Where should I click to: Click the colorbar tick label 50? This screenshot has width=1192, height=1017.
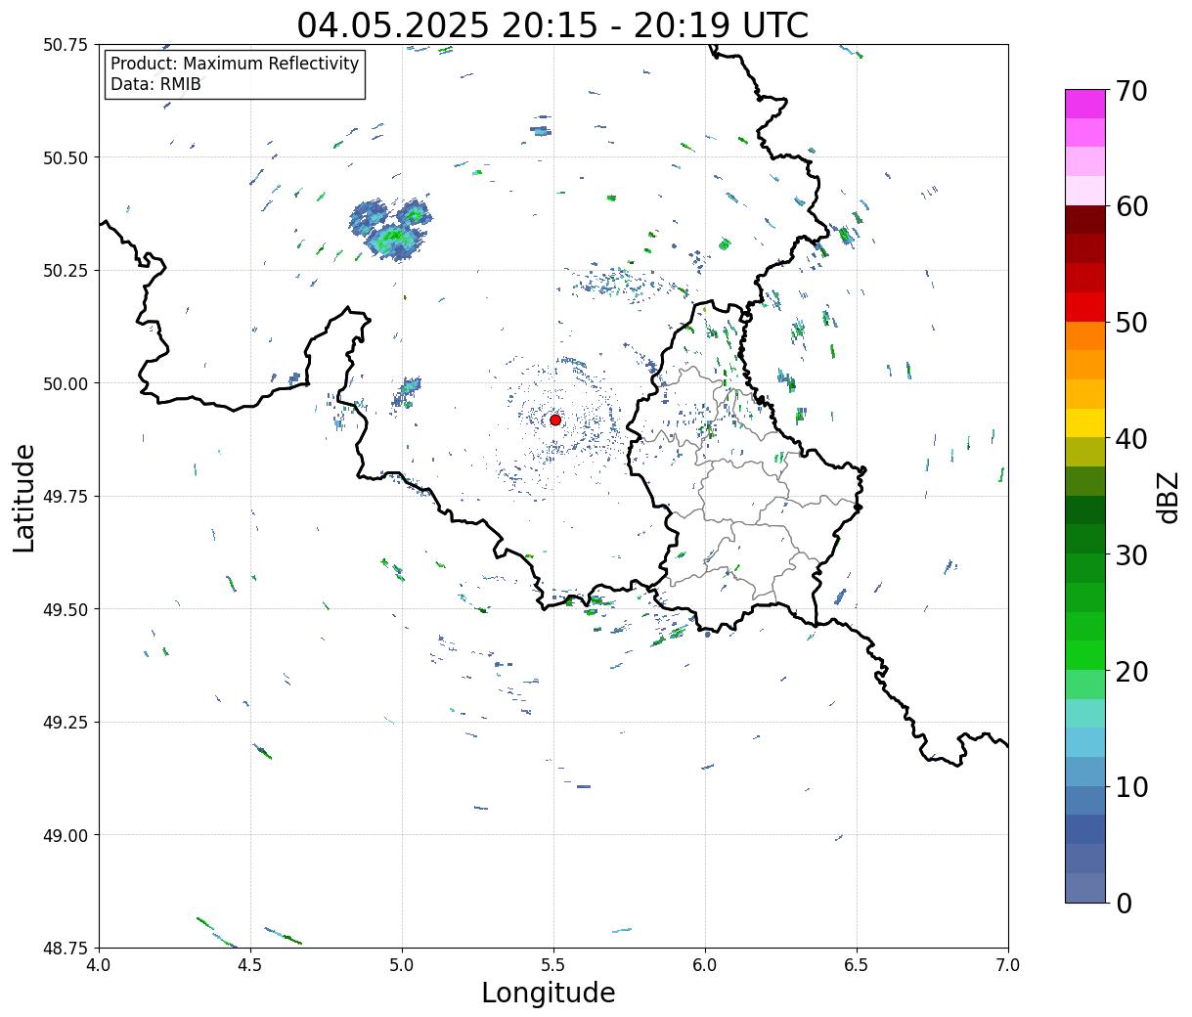coord(1130,323)
